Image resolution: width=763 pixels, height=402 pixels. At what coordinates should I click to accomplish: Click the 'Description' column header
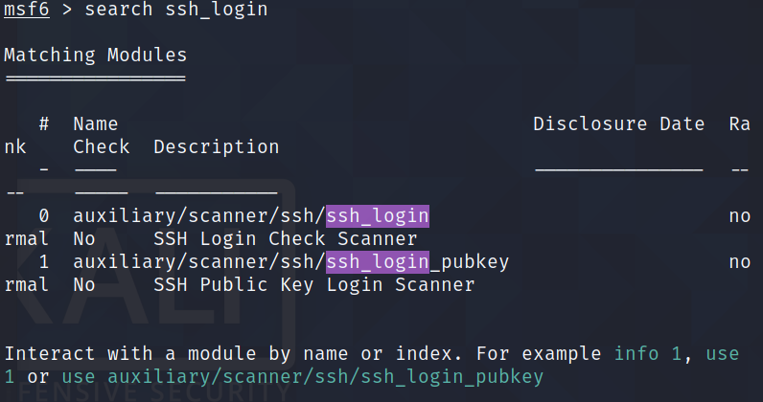[216, 147]
